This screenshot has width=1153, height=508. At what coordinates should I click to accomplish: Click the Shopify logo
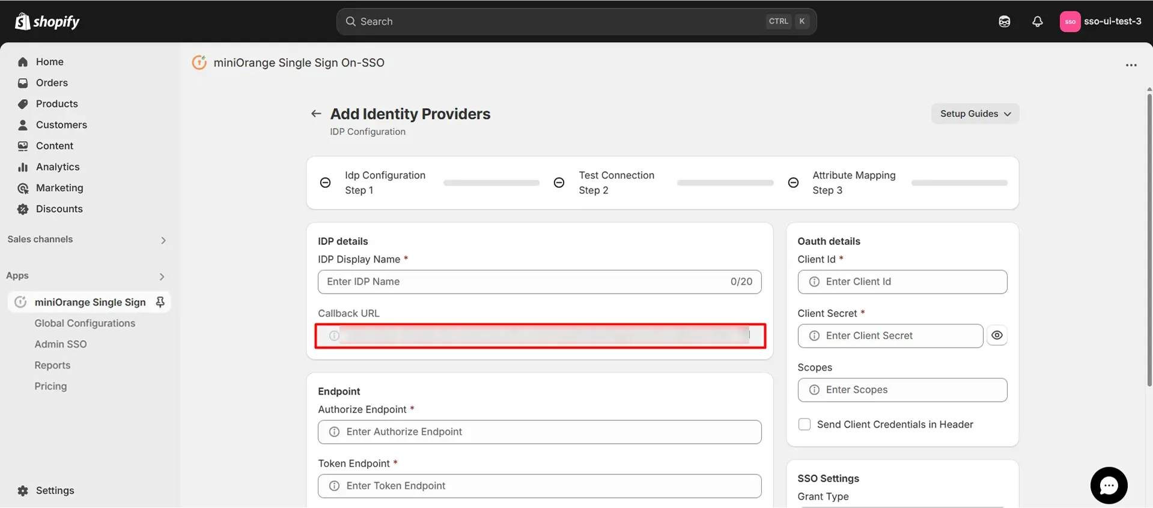click(x=47, y=22)
